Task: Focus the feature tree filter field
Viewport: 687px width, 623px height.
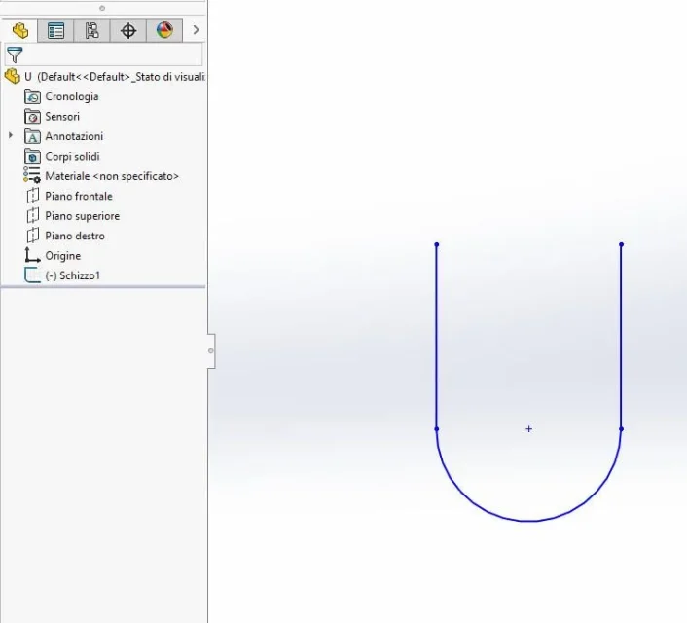Action: [104, 55]
